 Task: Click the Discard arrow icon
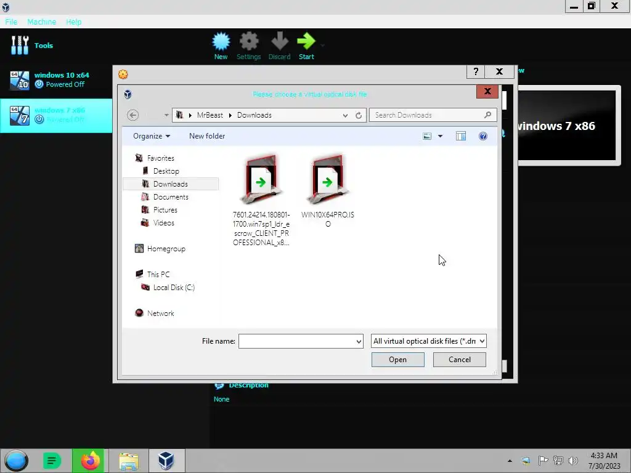280,41
